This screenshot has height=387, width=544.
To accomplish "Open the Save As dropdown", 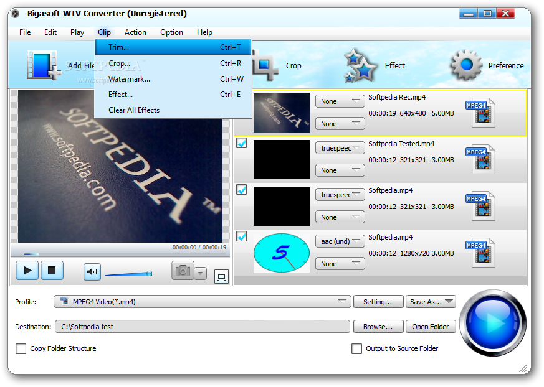I will coord(431,302).
